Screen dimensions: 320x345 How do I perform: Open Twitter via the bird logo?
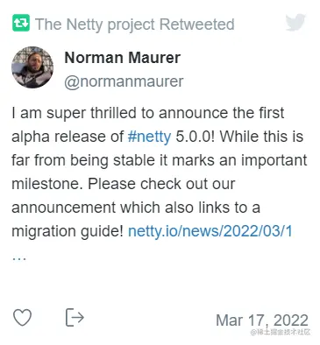pos(295,22)
